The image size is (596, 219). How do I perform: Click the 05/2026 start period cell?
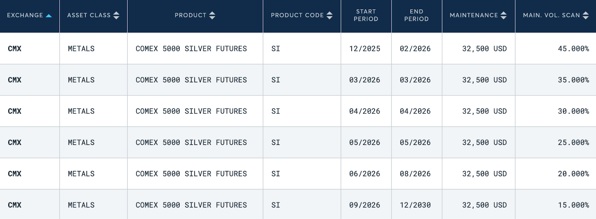pyautogui.click(x=366, y=142)
